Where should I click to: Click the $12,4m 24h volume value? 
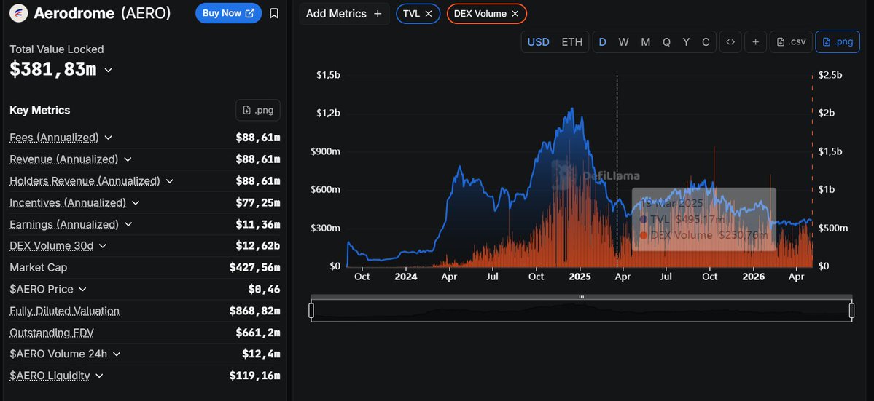pyautogui.click(x=261, y=354)
